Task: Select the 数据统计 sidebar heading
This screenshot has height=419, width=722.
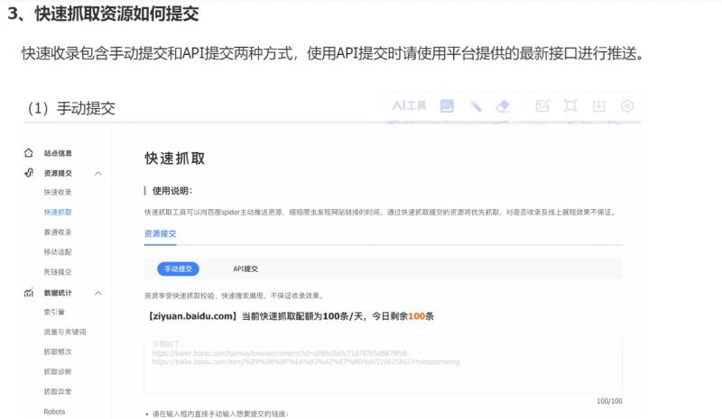Action: coord(58,293)
